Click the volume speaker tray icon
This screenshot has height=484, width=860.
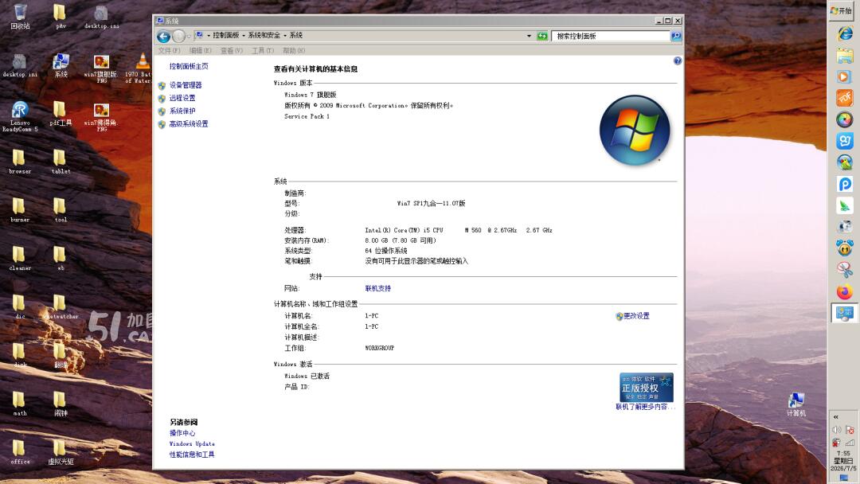tap(836, 430)
